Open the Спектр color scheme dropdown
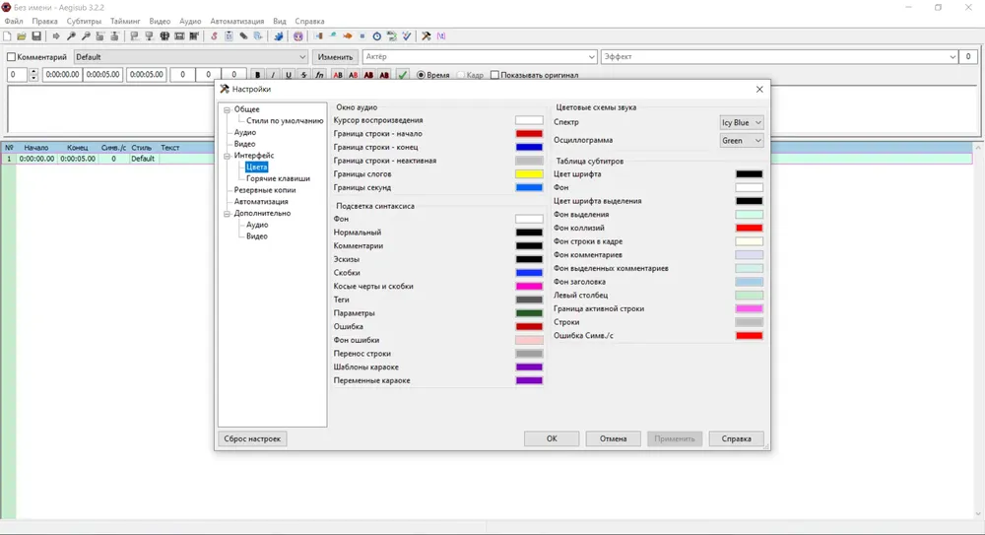The width and height of the screenshot is (985, 535). tap(742, 122)
